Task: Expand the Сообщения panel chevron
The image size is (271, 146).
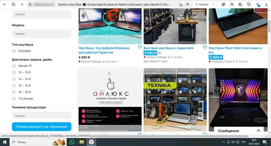Action: [258, 130]
